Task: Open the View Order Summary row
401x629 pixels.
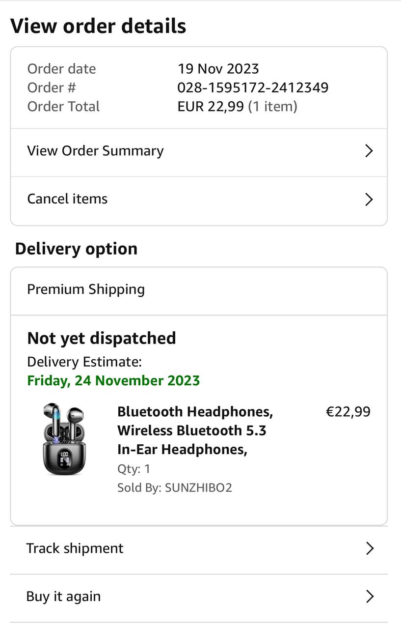Action: [95, 151]
